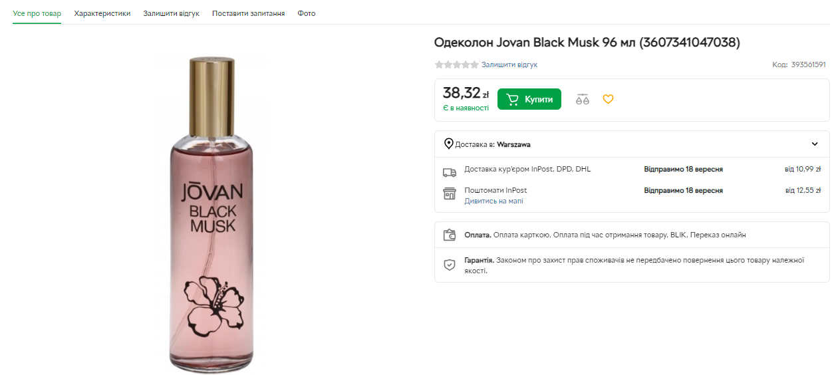Click the compare scales icon
The image size is (836, 375).
(x=583, y=99)
